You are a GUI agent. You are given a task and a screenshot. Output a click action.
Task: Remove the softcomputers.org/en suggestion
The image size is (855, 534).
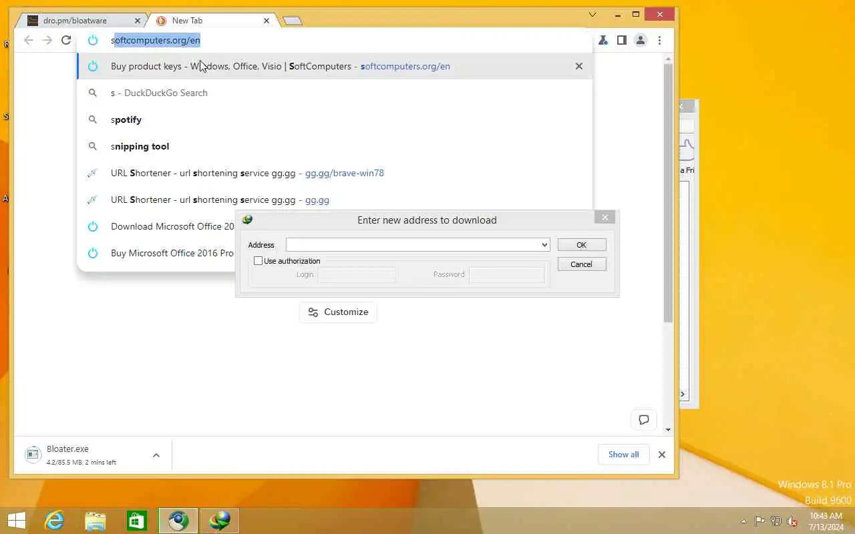(x=579, y=66)
